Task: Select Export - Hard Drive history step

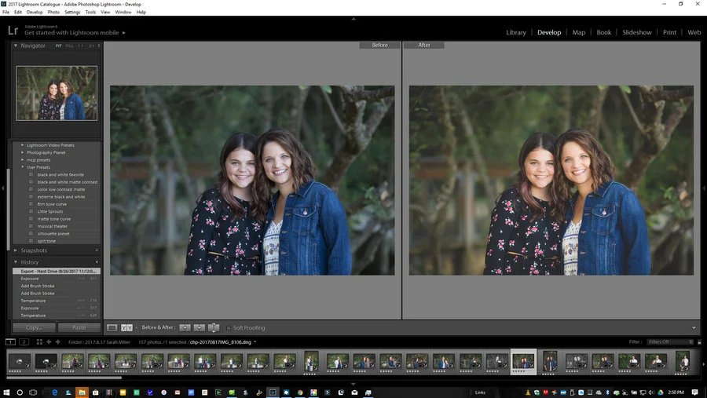Action: click(x=57, y=272)
